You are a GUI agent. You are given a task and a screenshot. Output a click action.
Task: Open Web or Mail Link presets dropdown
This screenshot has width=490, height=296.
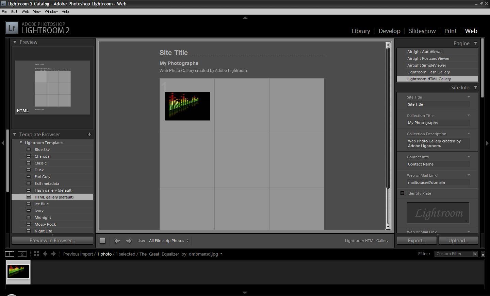pos(469,175)
